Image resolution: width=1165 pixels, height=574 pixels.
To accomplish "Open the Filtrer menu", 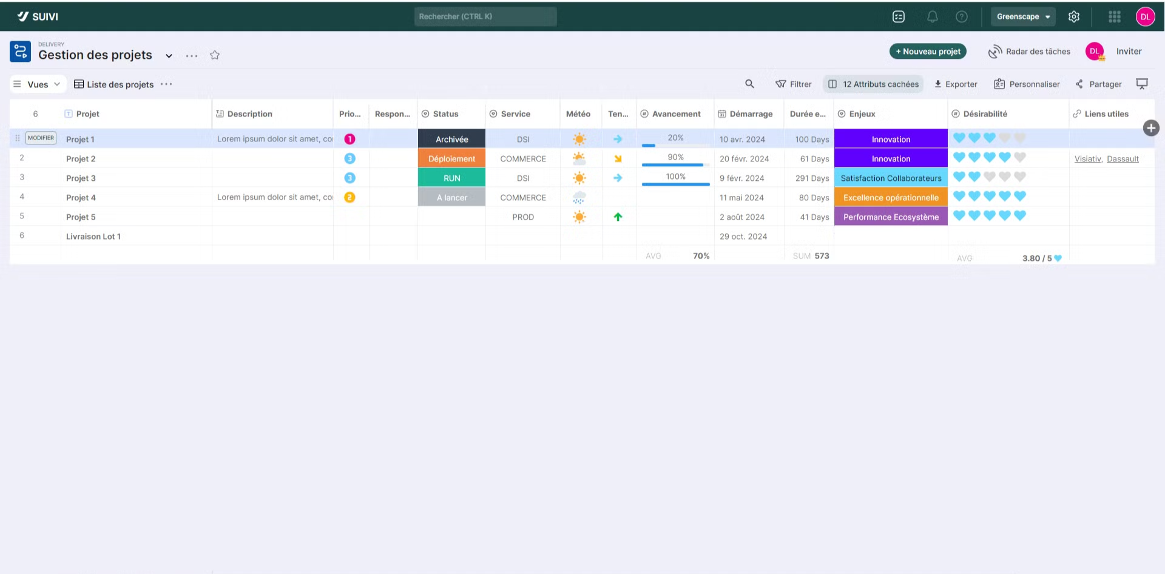I will [794, 84].
